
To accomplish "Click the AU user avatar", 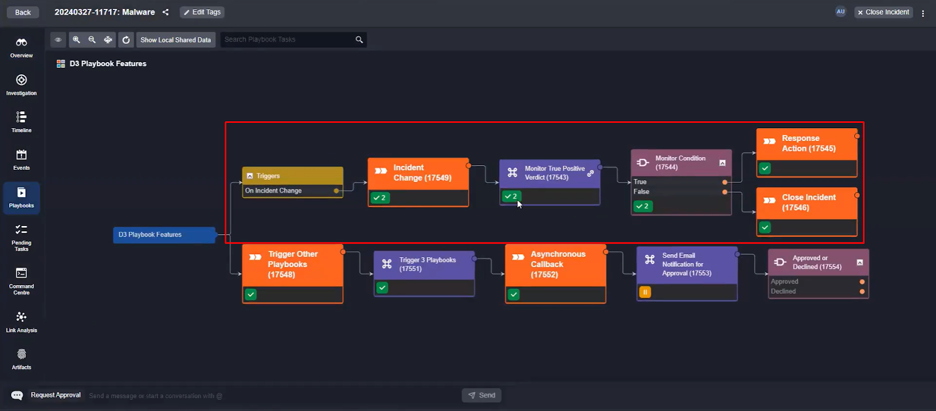I will coord(841,12).
